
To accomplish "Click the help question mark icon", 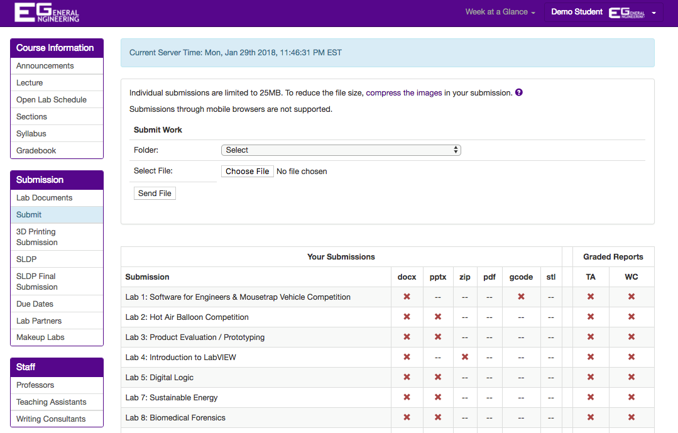I will pyautogui.click(x=519, y=92).
